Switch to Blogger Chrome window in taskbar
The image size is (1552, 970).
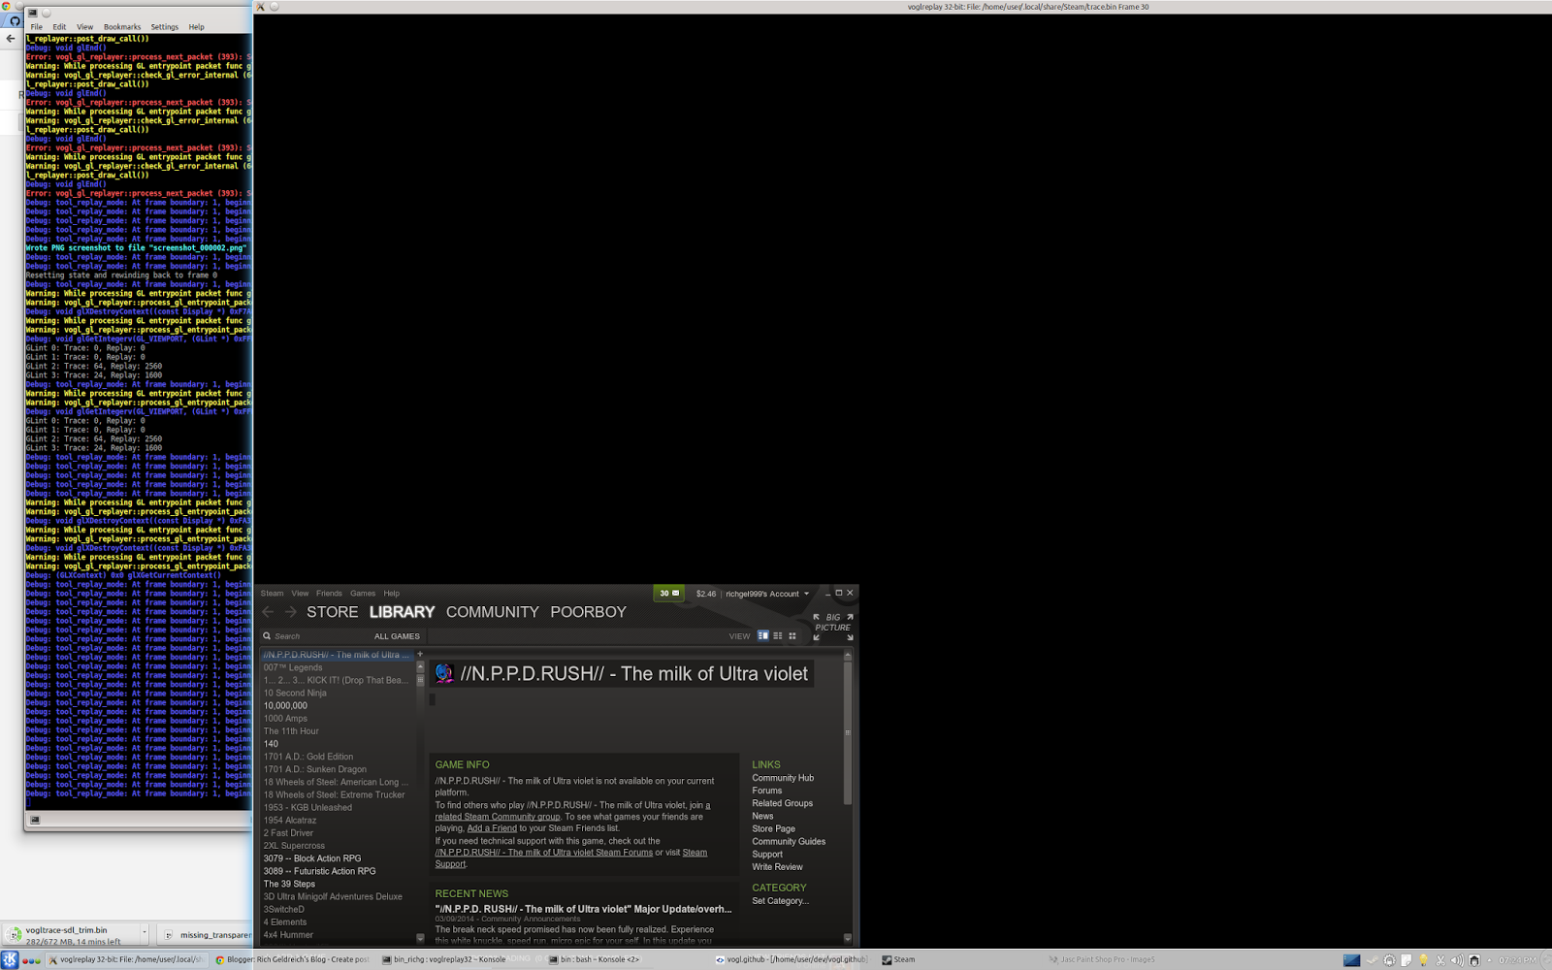[292, 960]
